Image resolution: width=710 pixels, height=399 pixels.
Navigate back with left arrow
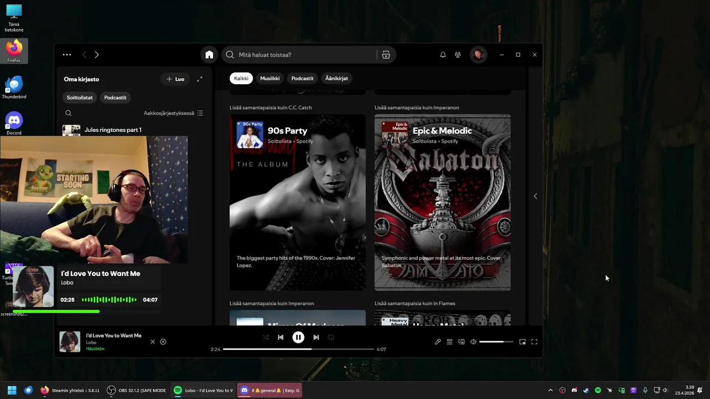click(x=84, y=55)
